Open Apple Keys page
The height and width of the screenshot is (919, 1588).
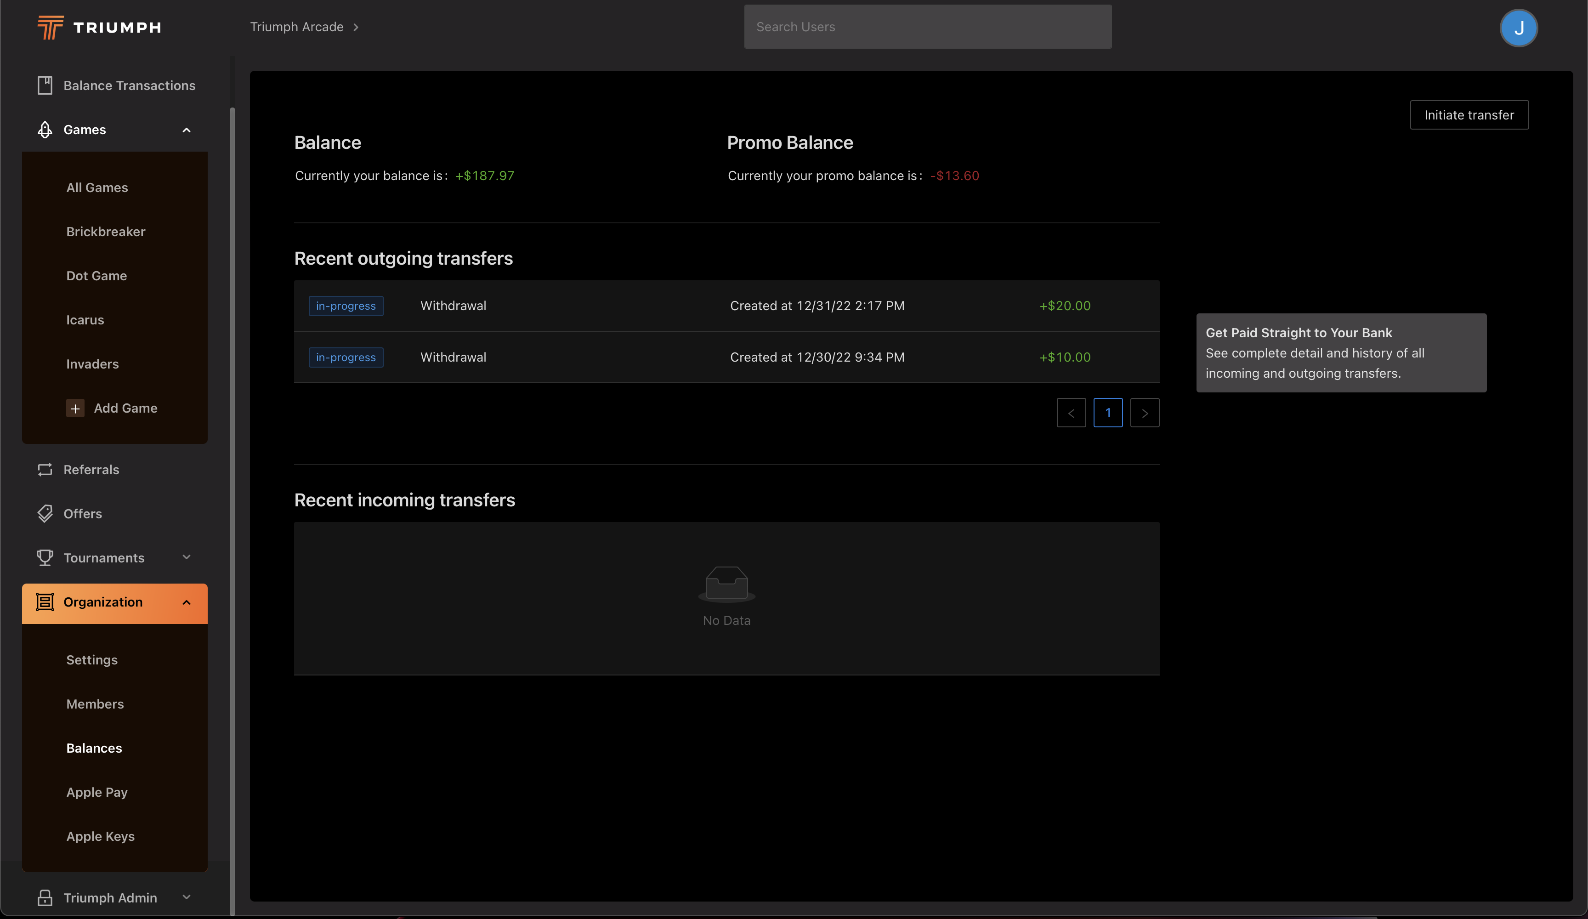click(100, 836)
